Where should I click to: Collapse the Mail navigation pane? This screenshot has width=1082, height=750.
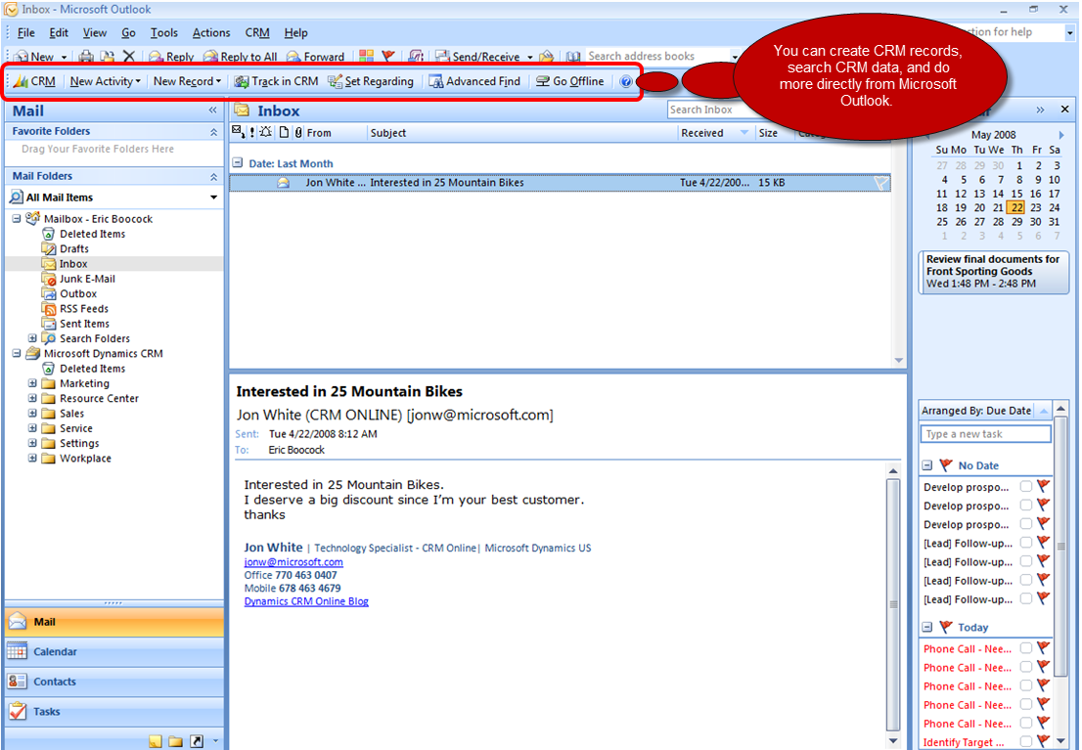click(x=212, y=110)
